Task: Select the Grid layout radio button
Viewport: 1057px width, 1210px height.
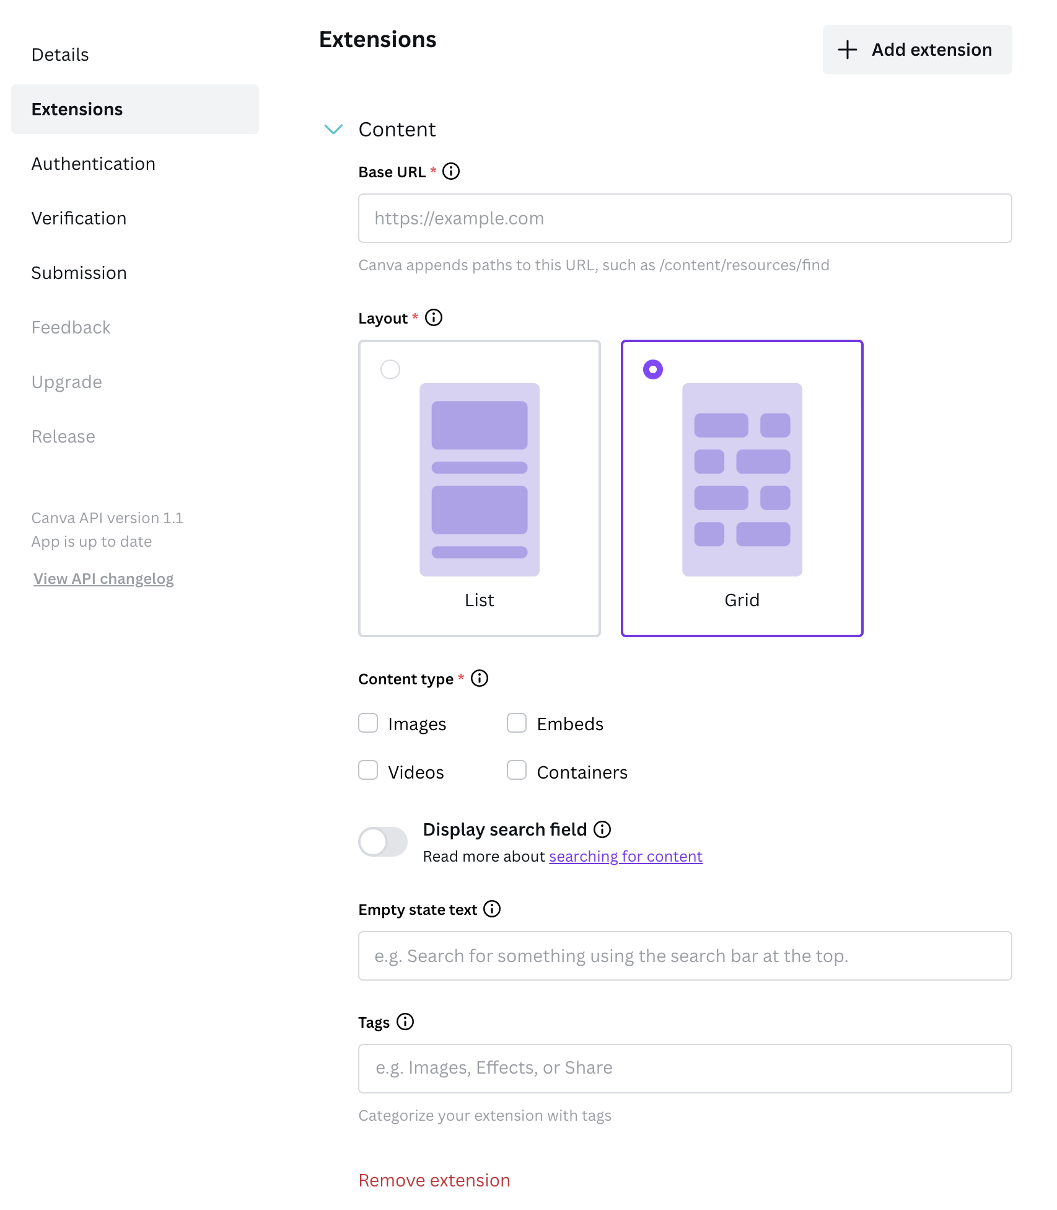Action: point(653,369)
